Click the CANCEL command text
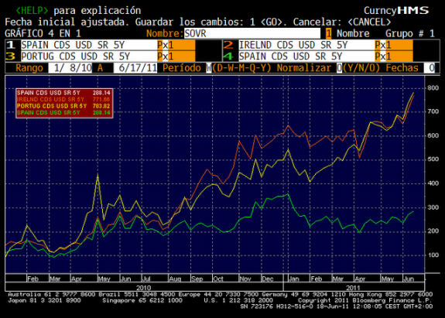445x318 pixels. click(x=369, y=22)
